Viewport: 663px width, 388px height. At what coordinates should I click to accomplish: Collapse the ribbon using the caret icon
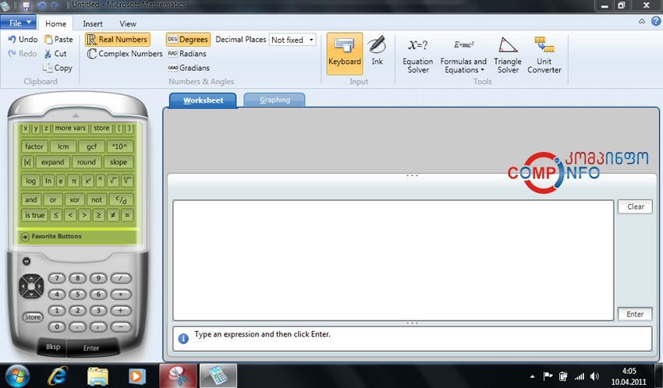pyautogui.click(x=642, y=21)
